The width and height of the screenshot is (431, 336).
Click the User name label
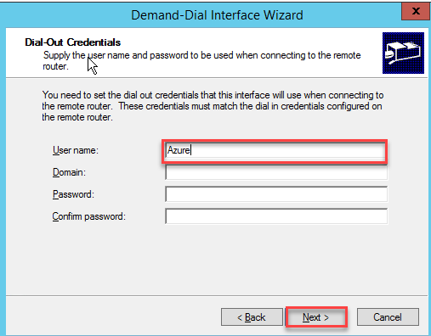pyautogui.click(x=76, y=150)
